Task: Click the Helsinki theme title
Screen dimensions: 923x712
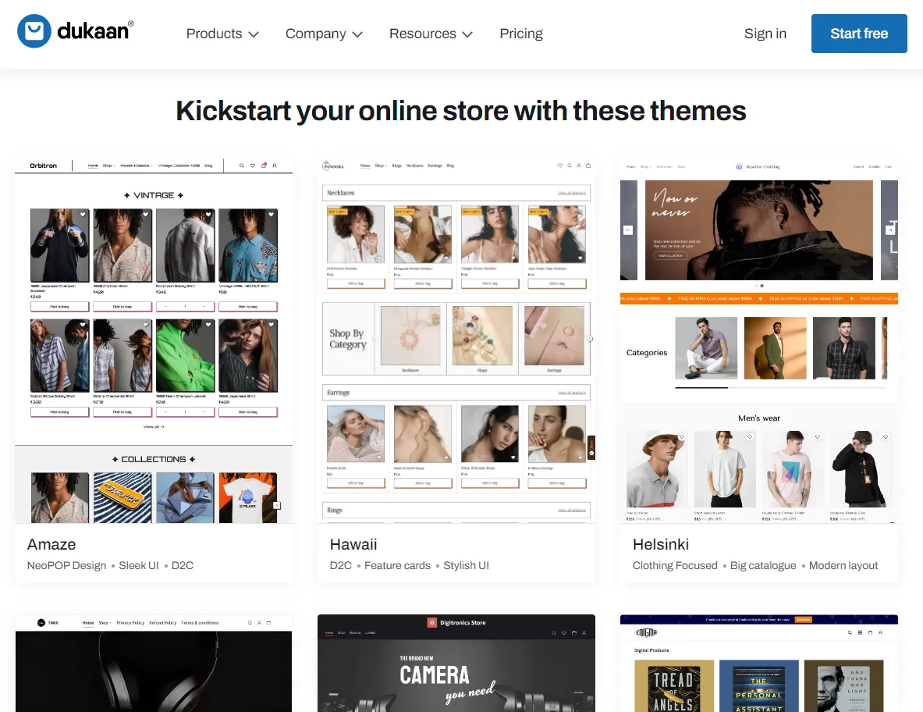Action: click(x=661, y=544)
